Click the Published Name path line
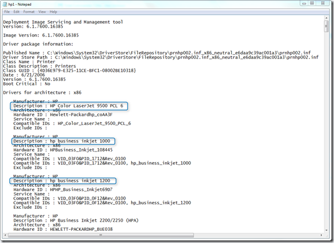Viewport: 334px width, 243px height. click(x=157, y=53)
